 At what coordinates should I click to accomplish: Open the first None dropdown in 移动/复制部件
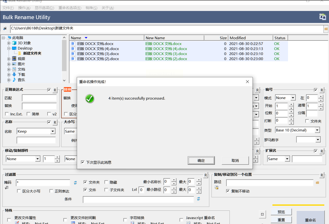38,159
